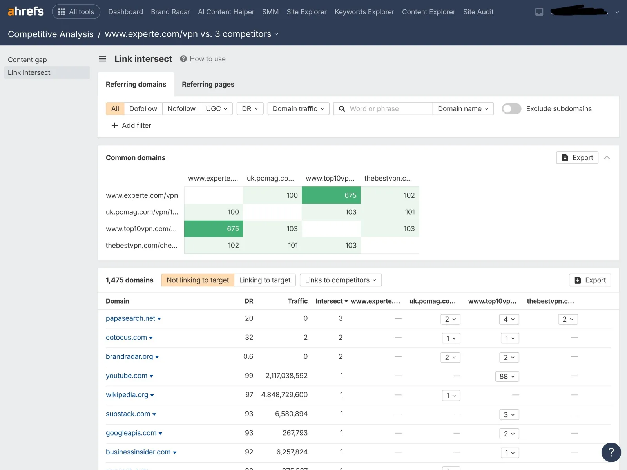
Task: Select Content gap in sidebar
Action: [27, 60]
